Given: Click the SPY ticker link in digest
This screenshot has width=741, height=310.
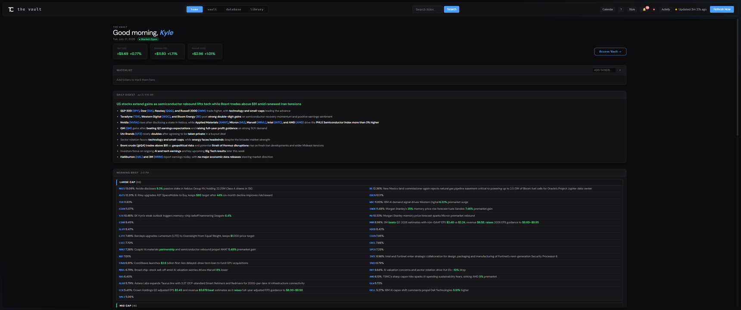Looking at the screenshot, I should coord(136,111).
